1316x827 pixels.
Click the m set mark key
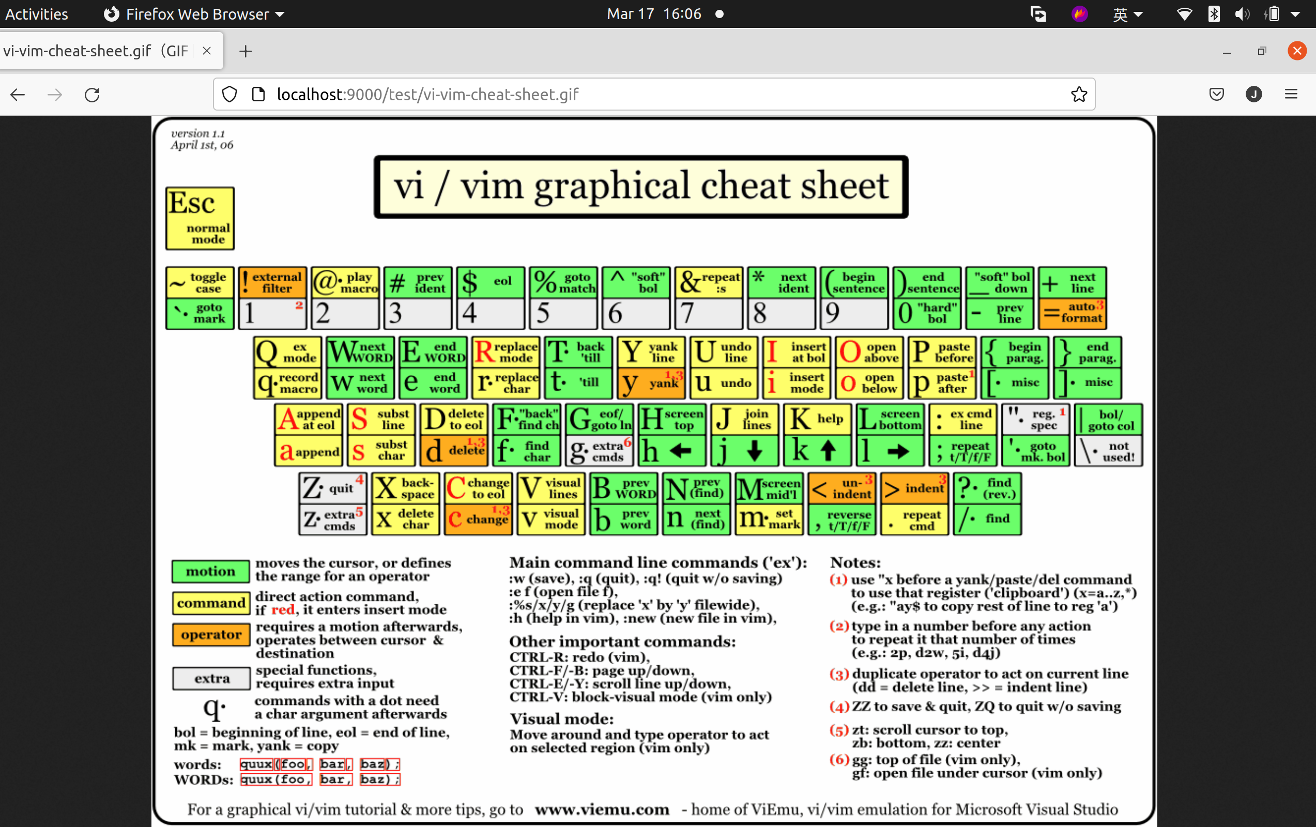(x=769, y=519)
